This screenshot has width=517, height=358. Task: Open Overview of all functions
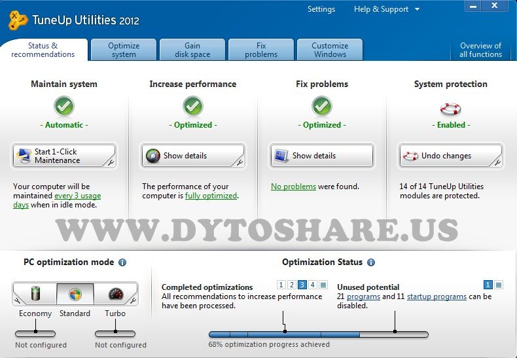[x=481, y=50]
